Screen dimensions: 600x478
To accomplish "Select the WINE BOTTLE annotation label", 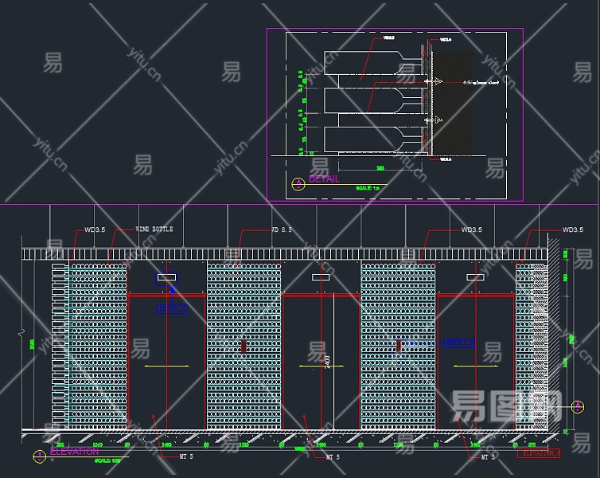I will click(x=154, y=229).
